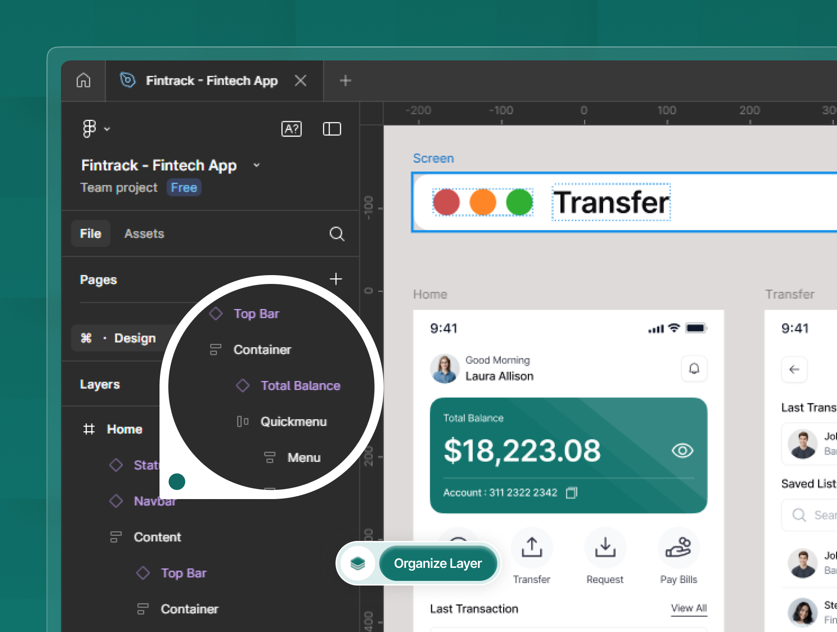Viewport: 837px width, 632px height.
Task: Click the home icon in tab bar
Action: pos(83,80)
